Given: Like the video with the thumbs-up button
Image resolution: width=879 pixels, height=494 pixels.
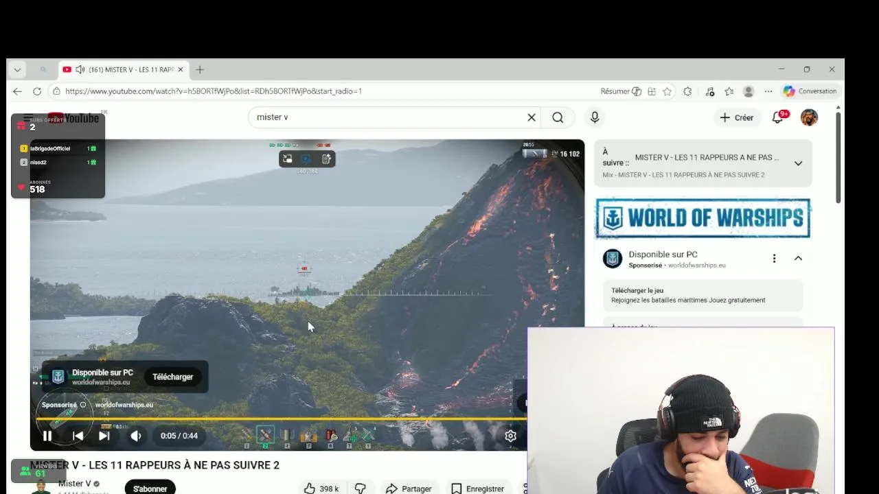Looking at the screenshot, I should click(310, 489).
